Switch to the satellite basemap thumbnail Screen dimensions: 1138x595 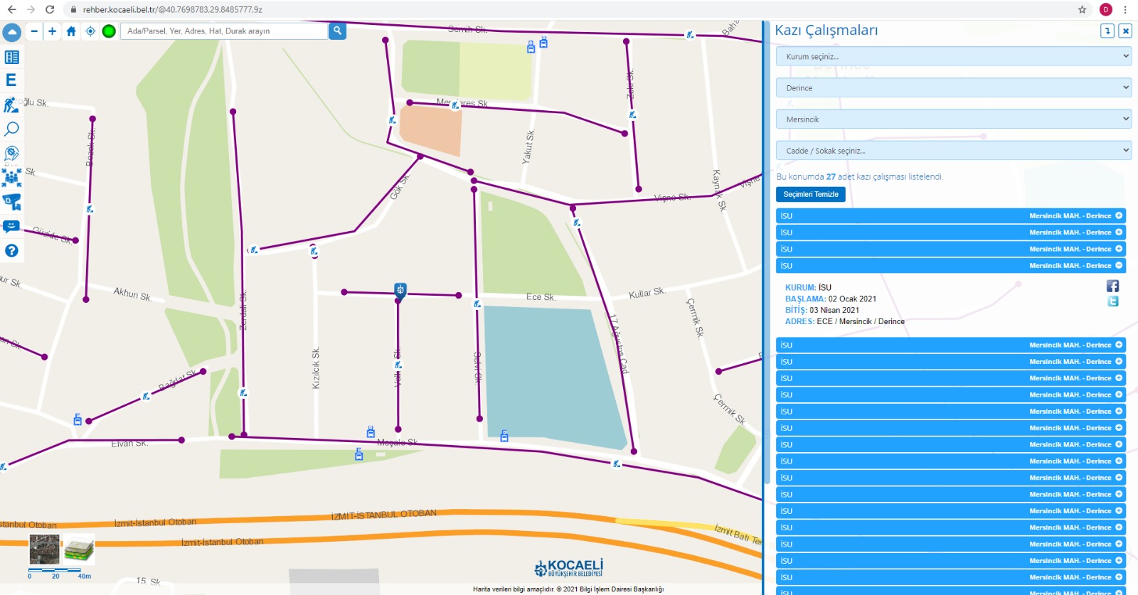[x=44, y=550]
